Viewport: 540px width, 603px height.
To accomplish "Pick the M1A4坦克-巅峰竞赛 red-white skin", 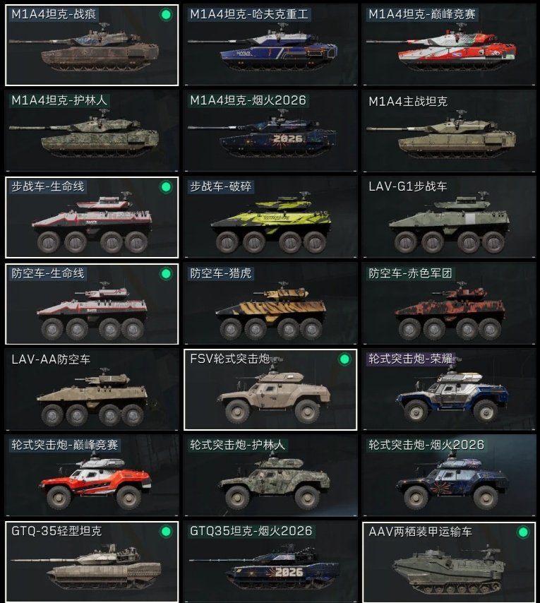I will click(449, 45).
